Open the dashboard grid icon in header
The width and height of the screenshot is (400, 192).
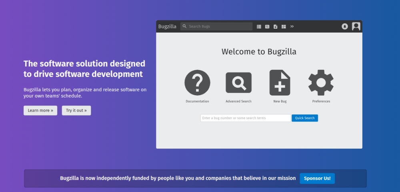click(284, 26)
